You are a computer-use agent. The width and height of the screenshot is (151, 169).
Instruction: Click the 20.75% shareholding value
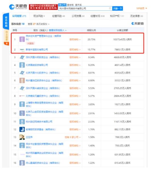pyautogui.click(x=91, y=39)
